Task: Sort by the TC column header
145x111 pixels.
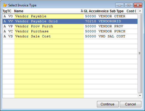Action: pyautogui.click(x=11, y=11)
